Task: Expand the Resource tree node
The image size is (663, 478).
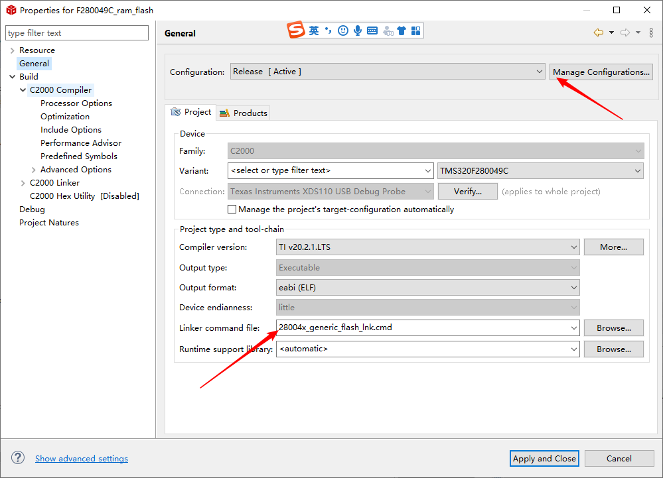Action: [x=12, y=50]
